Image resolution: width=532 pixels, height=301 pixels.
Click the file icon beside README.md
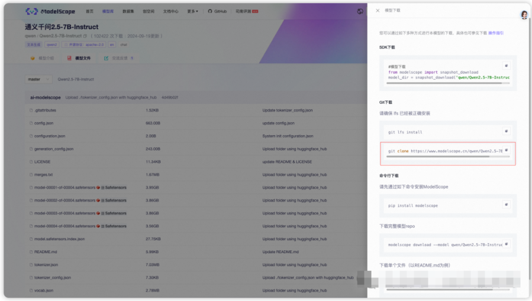coord(31,251)
